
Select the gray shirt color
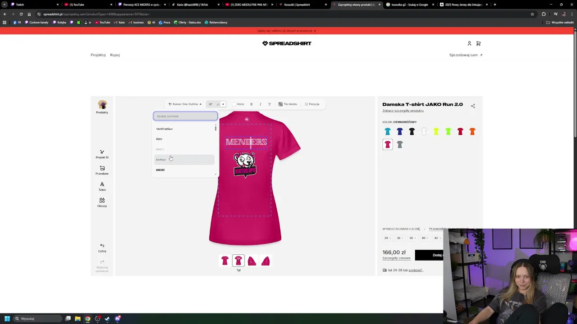(400, 144)
